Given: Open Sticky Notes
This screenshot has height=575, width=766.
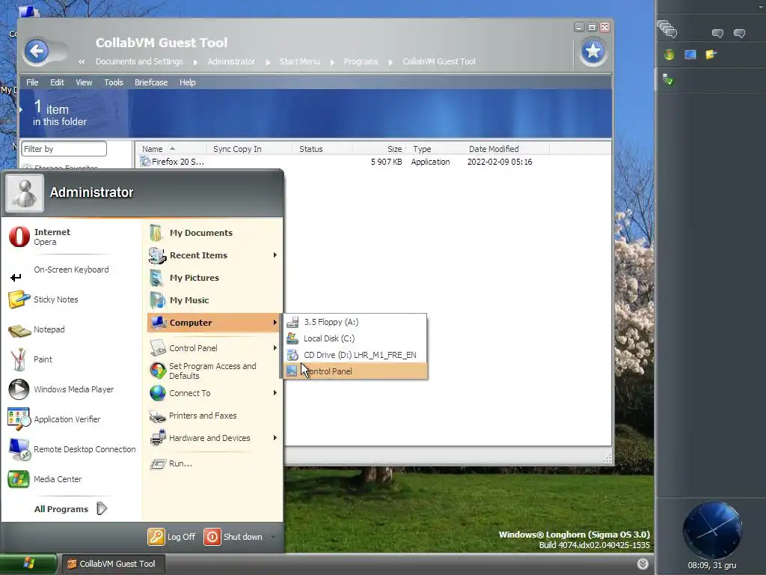Looking at the screenshot, I should (44, 299).
